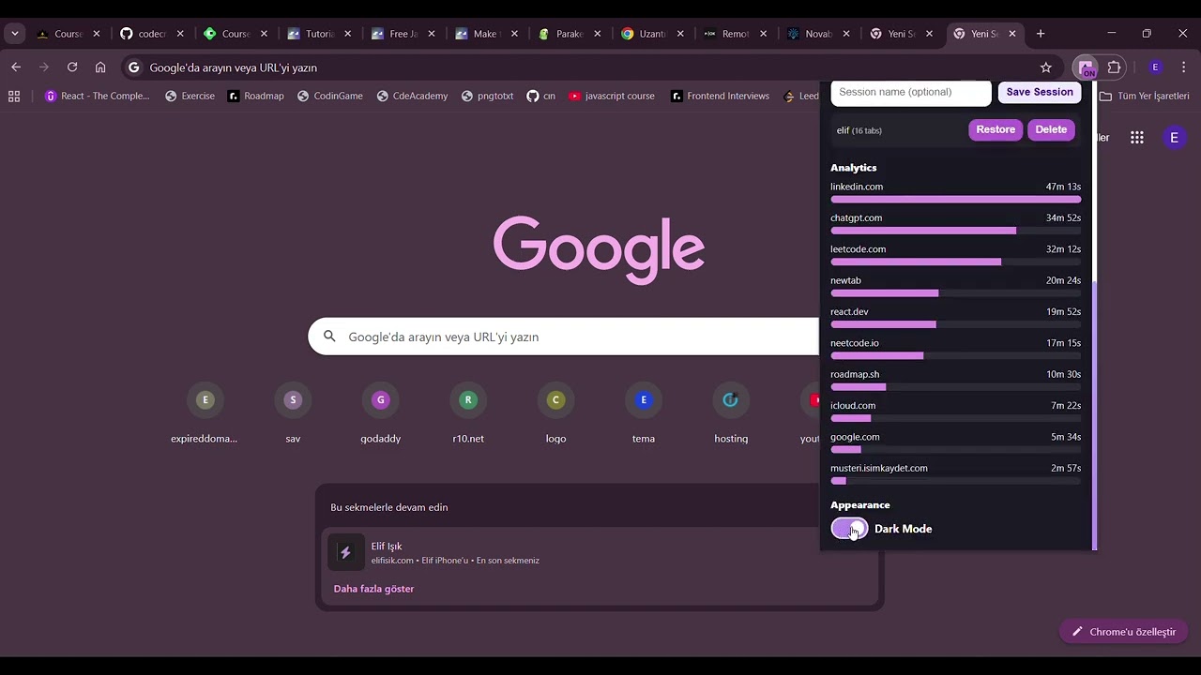
Task: Open the javascript course bookmark
Action: click(612, 96)
